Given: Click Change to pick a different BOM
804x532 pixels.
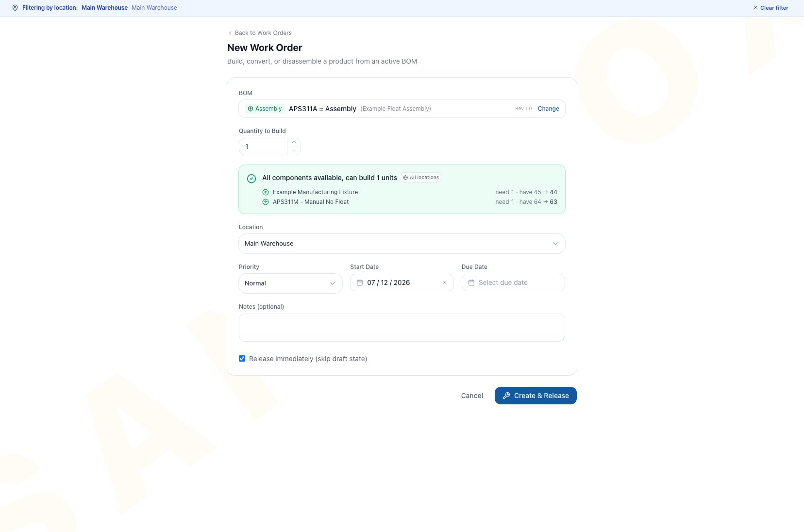Looking at the screenshot, I should pyautogui.click(x=548, y=109).
